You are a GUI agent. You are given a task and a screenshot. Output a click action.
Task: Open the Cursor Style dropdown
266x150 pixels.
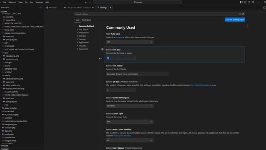click(130, 122)
